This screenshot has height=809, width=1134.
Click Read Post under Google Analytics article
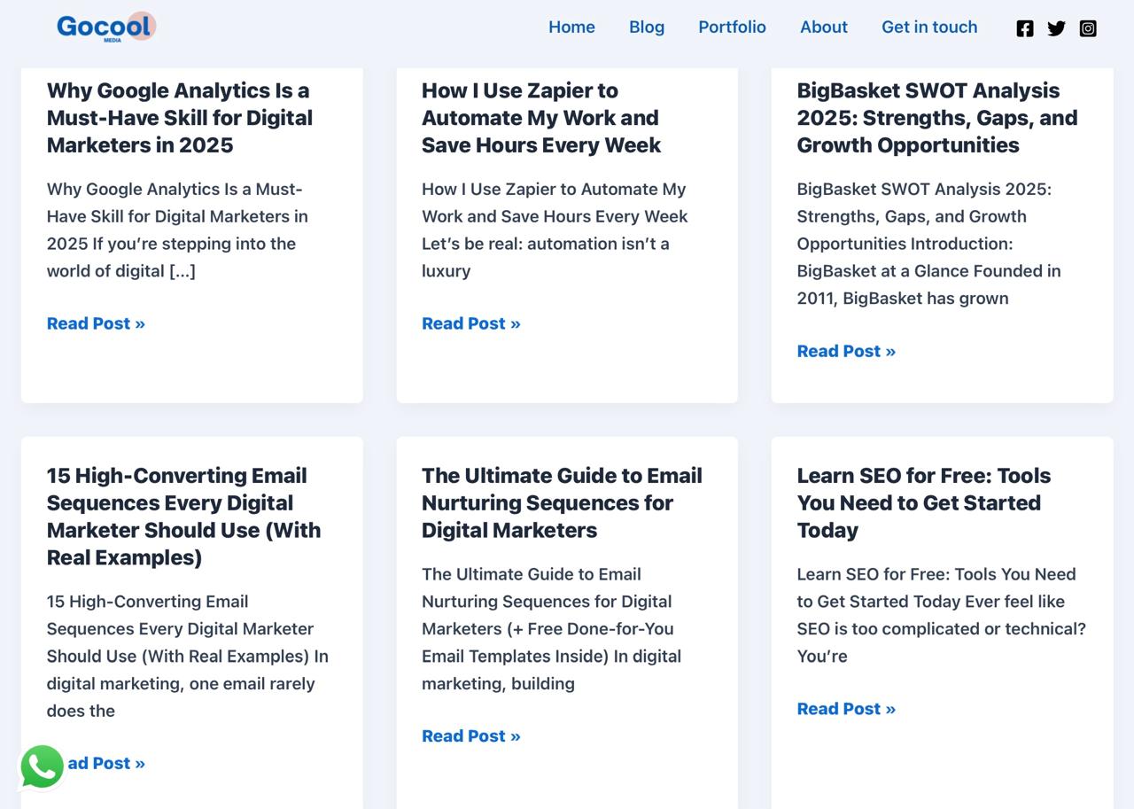(x=96, y=323)
